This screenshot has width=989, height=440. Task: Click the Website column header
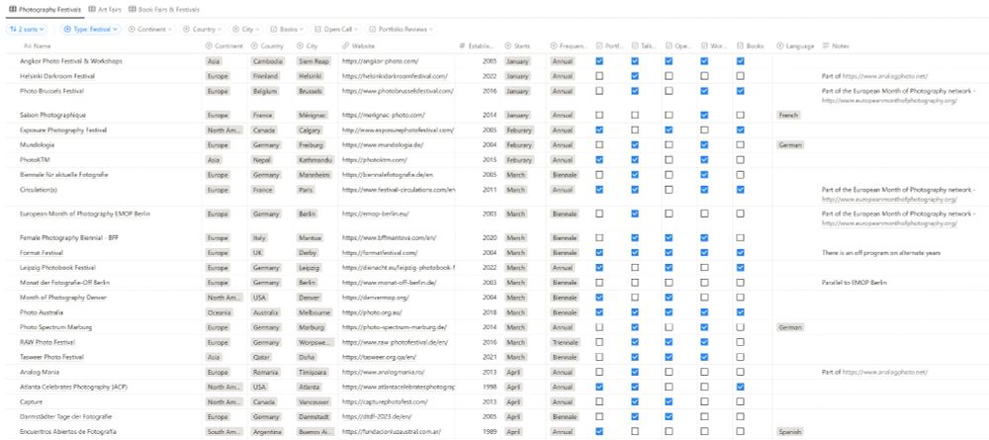(359, 46)
